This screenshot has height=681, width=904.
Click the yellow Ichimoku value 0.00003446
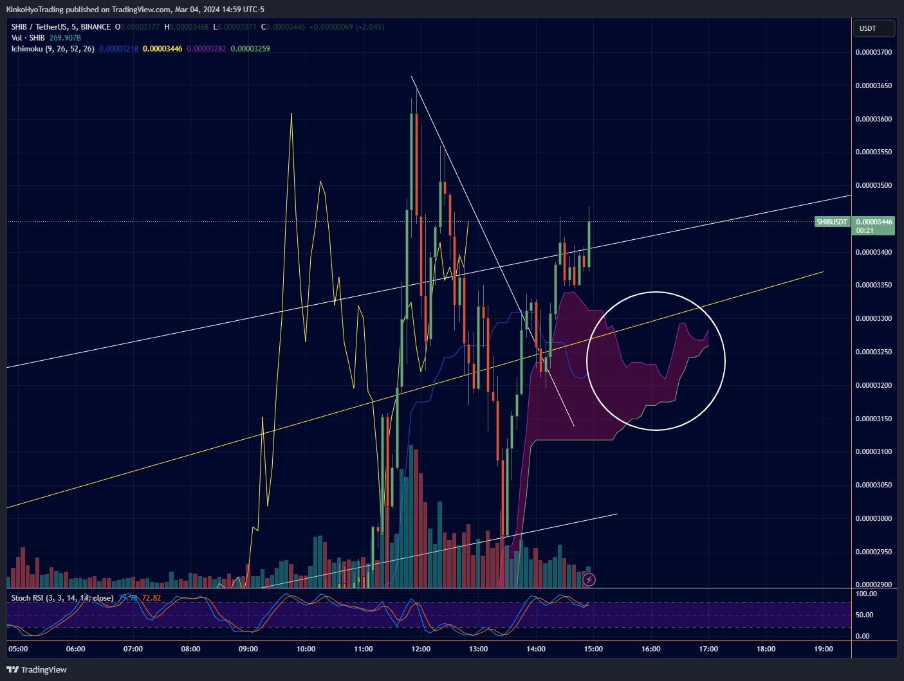(x=163, y=49)
